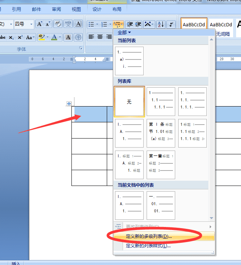Click the decrease indent icon
The height and width of the screenshot is (265, 241).
pos(130,24)
